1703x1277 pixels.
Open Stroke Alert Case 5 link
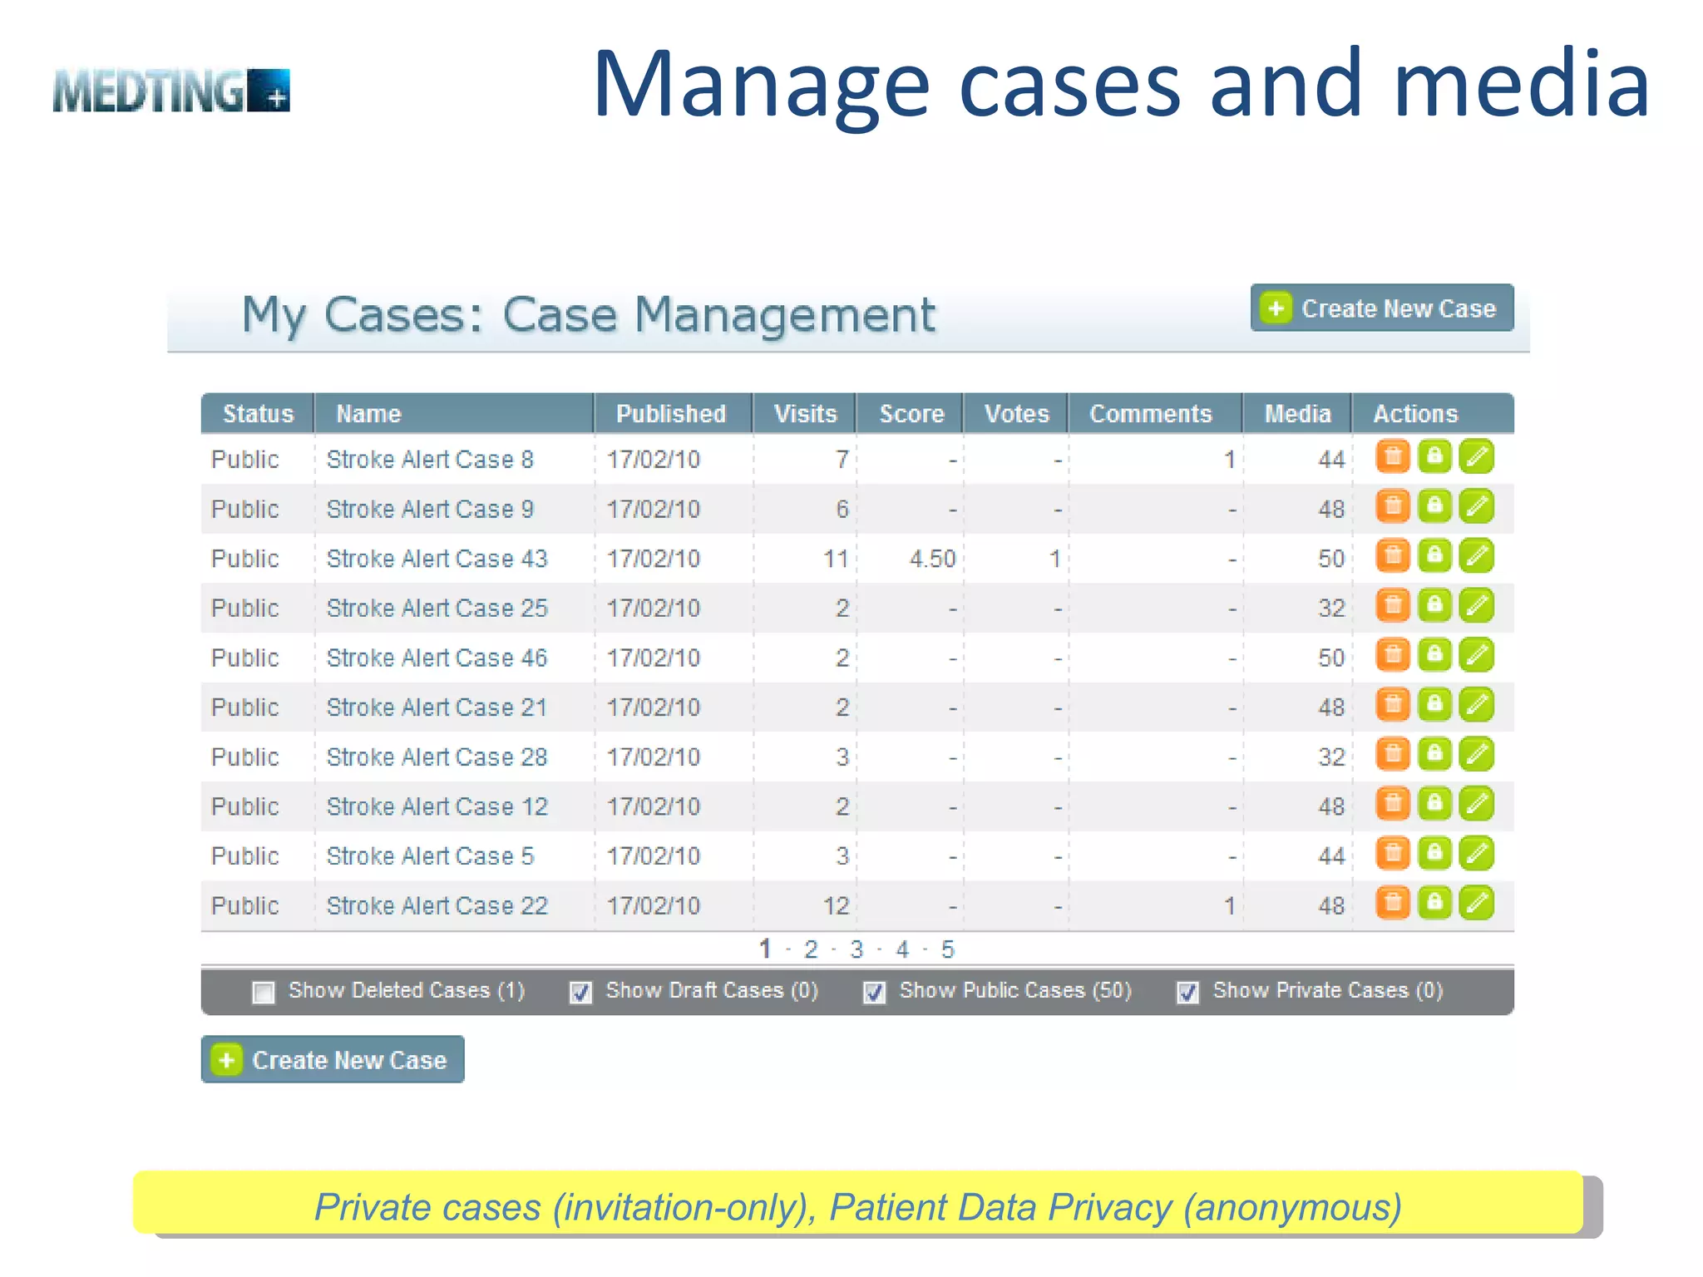point(430,856)
